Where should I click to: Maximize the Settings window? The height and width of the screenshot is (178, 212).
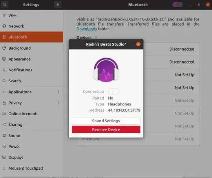tap(199, 5)
